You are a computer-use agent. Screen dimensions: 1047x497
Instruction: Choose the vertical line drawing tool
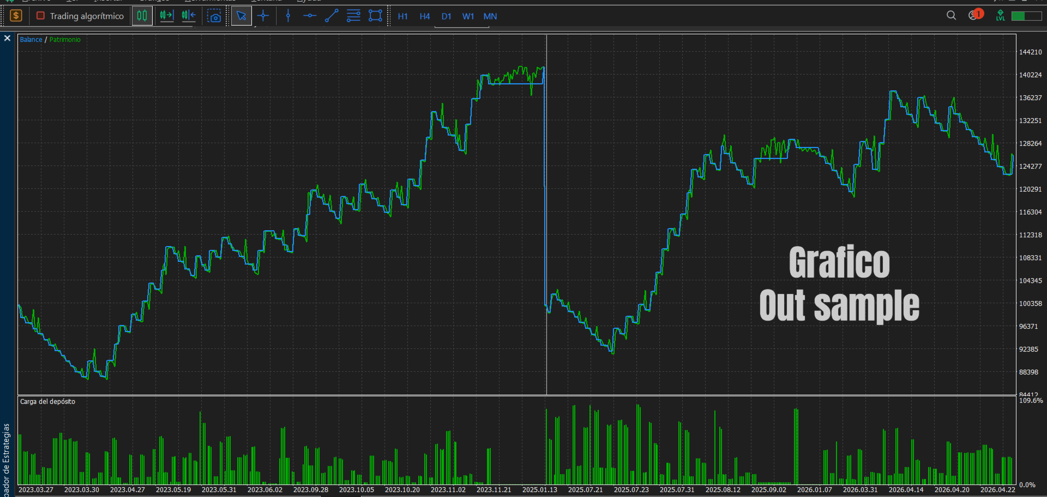tap(288, 16)
